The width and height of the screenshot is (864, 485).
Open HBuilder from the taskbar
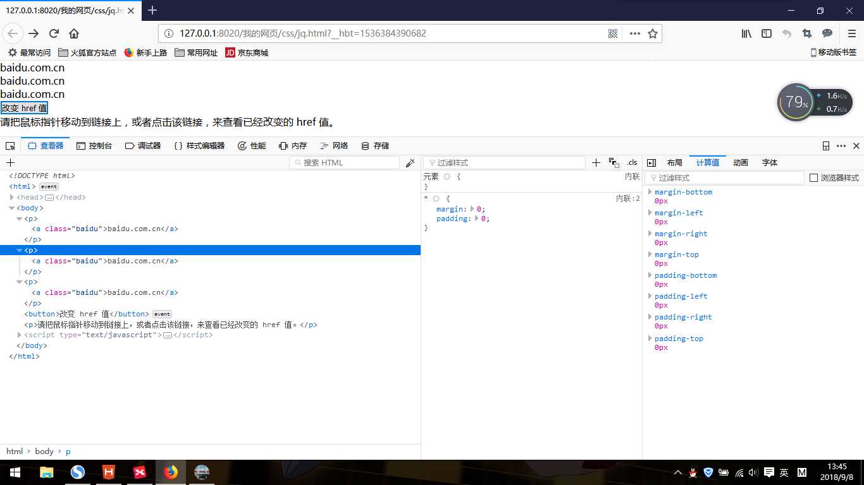pos(109,472)
